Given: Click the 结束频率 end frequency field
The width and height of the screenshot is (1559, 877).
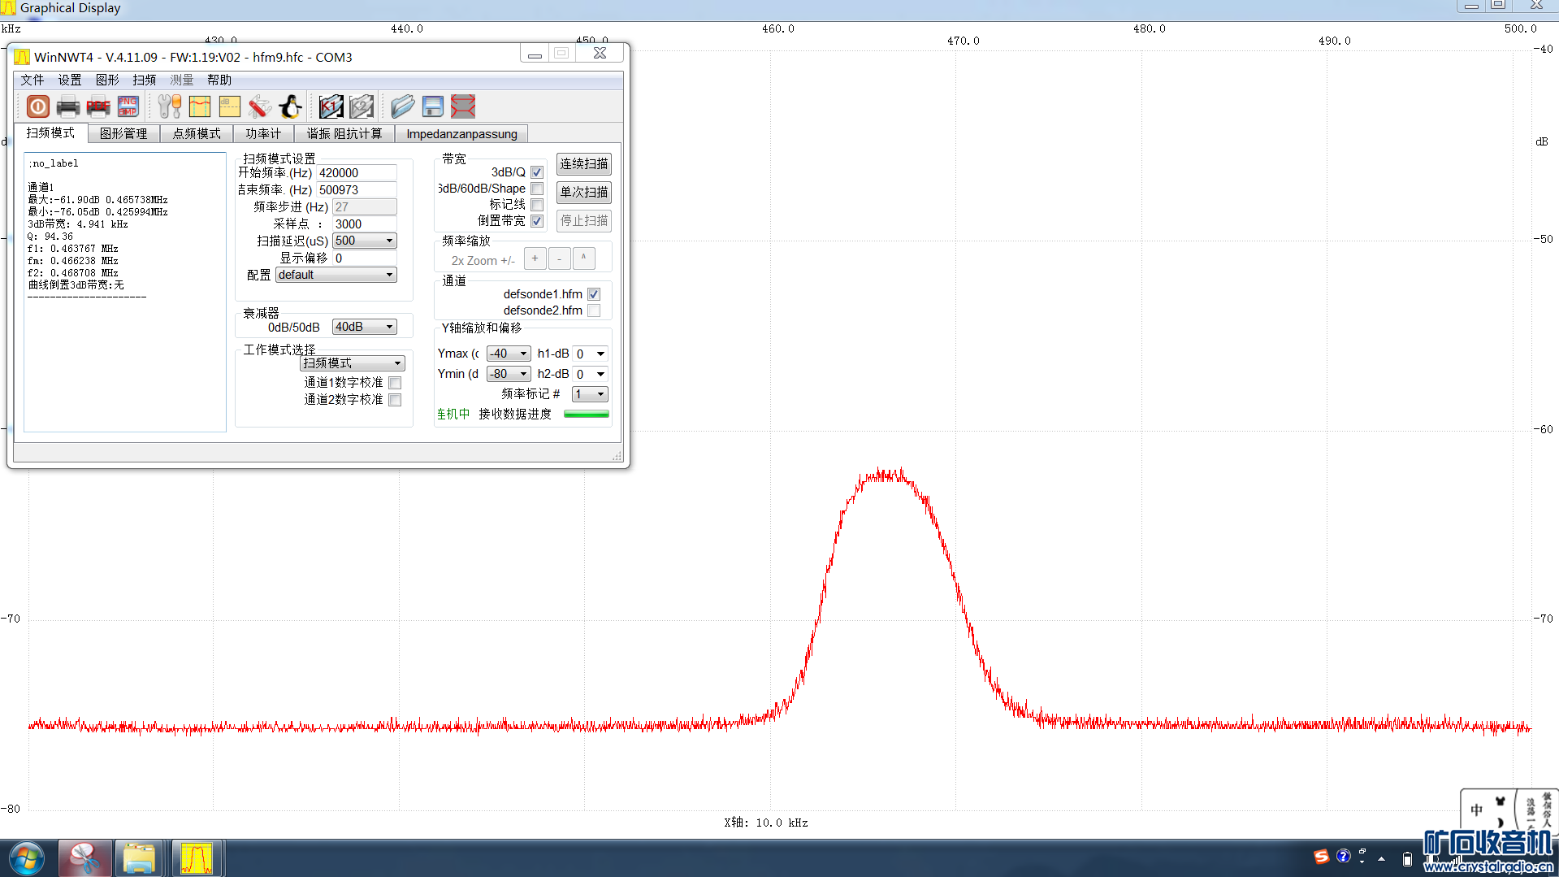Looking at the screenshot, I should pos(357,190).
